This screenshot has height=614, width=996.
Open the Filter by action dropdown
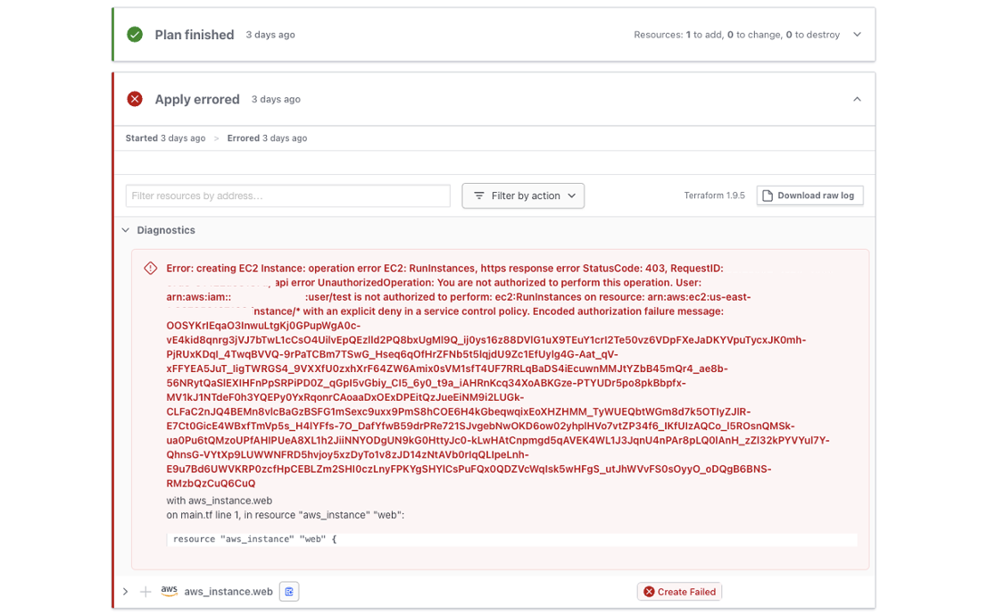click(523, 195)
